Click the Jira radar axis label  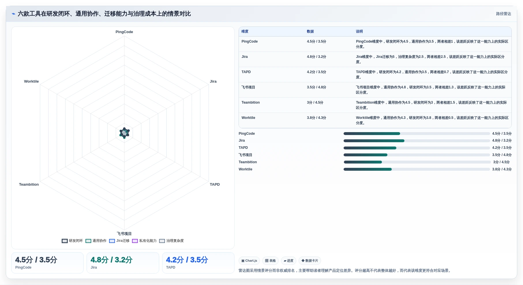[x=213, y=81]
